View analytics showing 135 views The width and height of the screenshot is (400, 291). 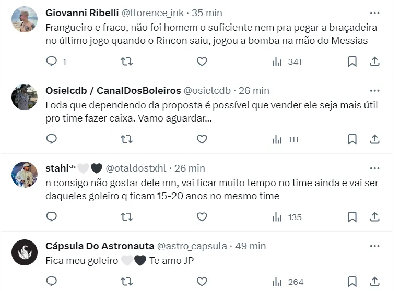pyautogui.click(x=287, y=216)
